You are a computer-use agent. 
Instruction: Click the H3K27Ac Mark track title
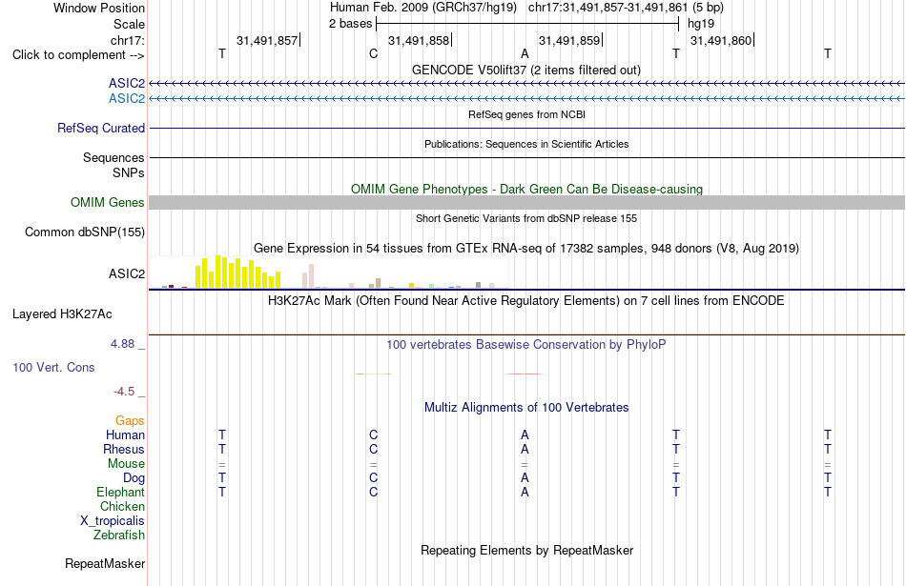point(526,301)
